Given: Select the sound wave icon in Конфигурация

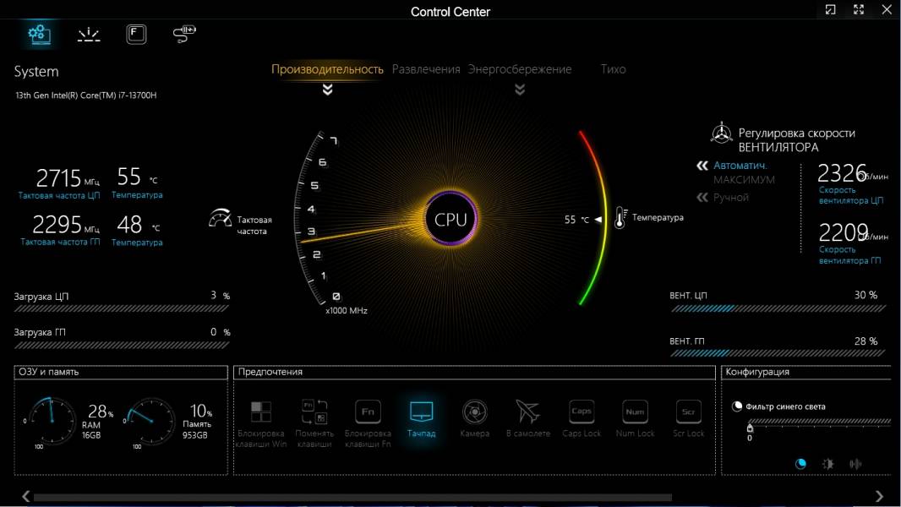Looking at the screenshot, I should (x=855, y=464).
